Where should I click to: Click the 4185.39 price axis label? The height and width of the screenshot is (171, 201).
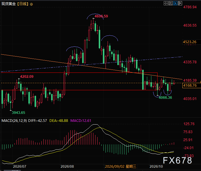pyautogui.click(x=190, y=80)
